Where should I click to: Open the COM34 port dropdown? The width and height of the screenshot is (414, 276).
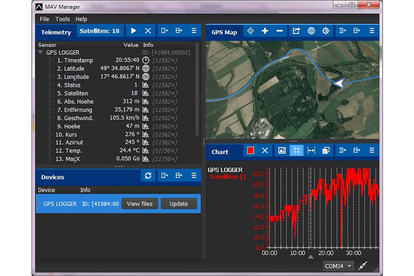[339, 266]
